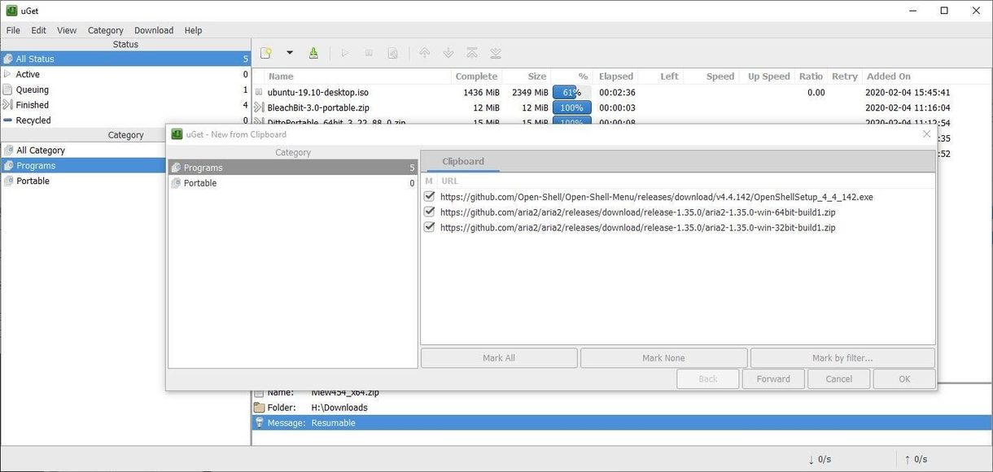Click the Mark All button
This screenshot has width=993, height=472.
click(x=499, y=358)
